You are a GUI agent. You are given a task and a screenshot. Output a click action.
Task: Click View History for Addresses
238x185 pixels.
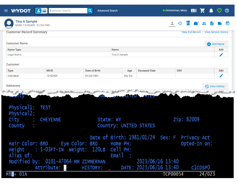point(215,86)
